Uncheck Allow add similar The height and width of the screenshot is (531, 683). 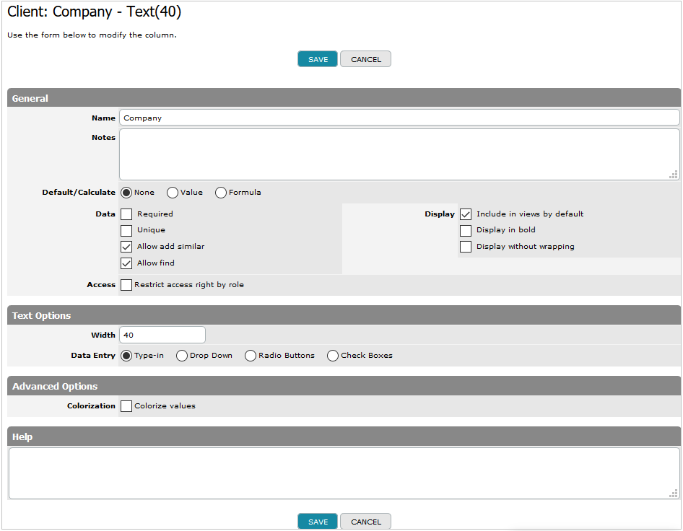coord(126,247)
